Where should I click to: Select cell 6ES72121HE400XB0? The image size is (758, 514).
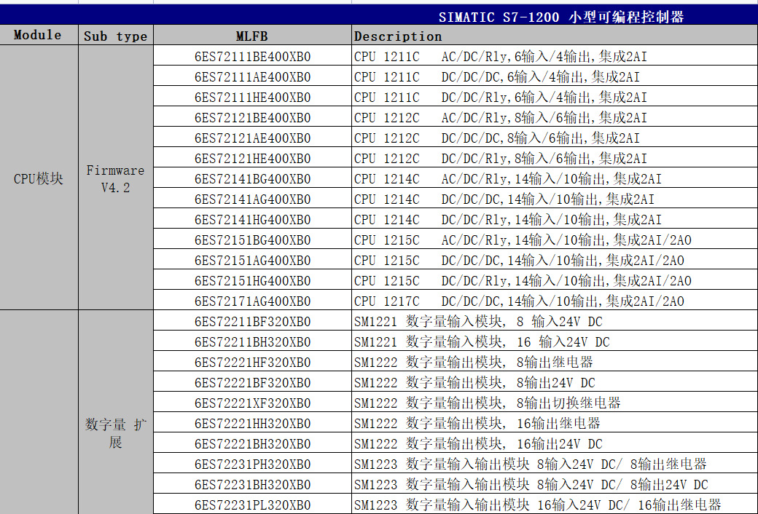click(x=252, y=158)
